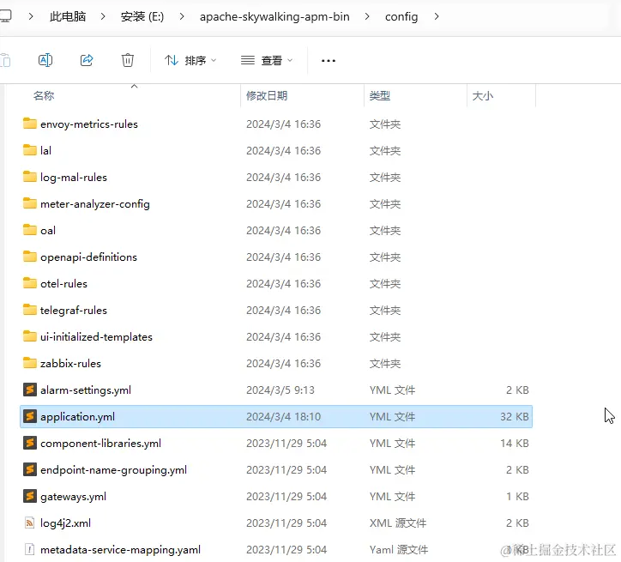
Task: Click the Share toolbar icon
Action: tap(87, 60)
